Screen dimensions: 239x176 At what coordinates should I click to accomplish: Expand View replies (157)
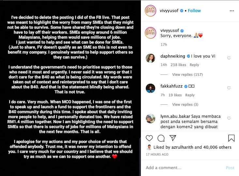pos(187,74)
